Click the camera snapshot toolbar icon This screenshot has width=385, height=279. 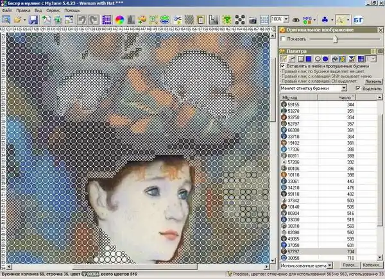click(x=253, y=20)
